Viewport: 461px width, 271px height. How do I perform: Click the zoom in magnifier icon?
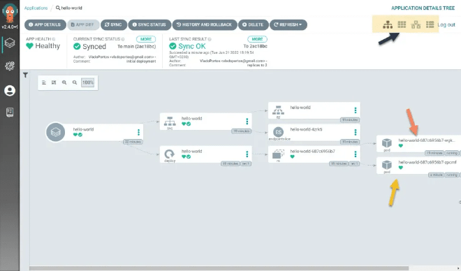64,82
